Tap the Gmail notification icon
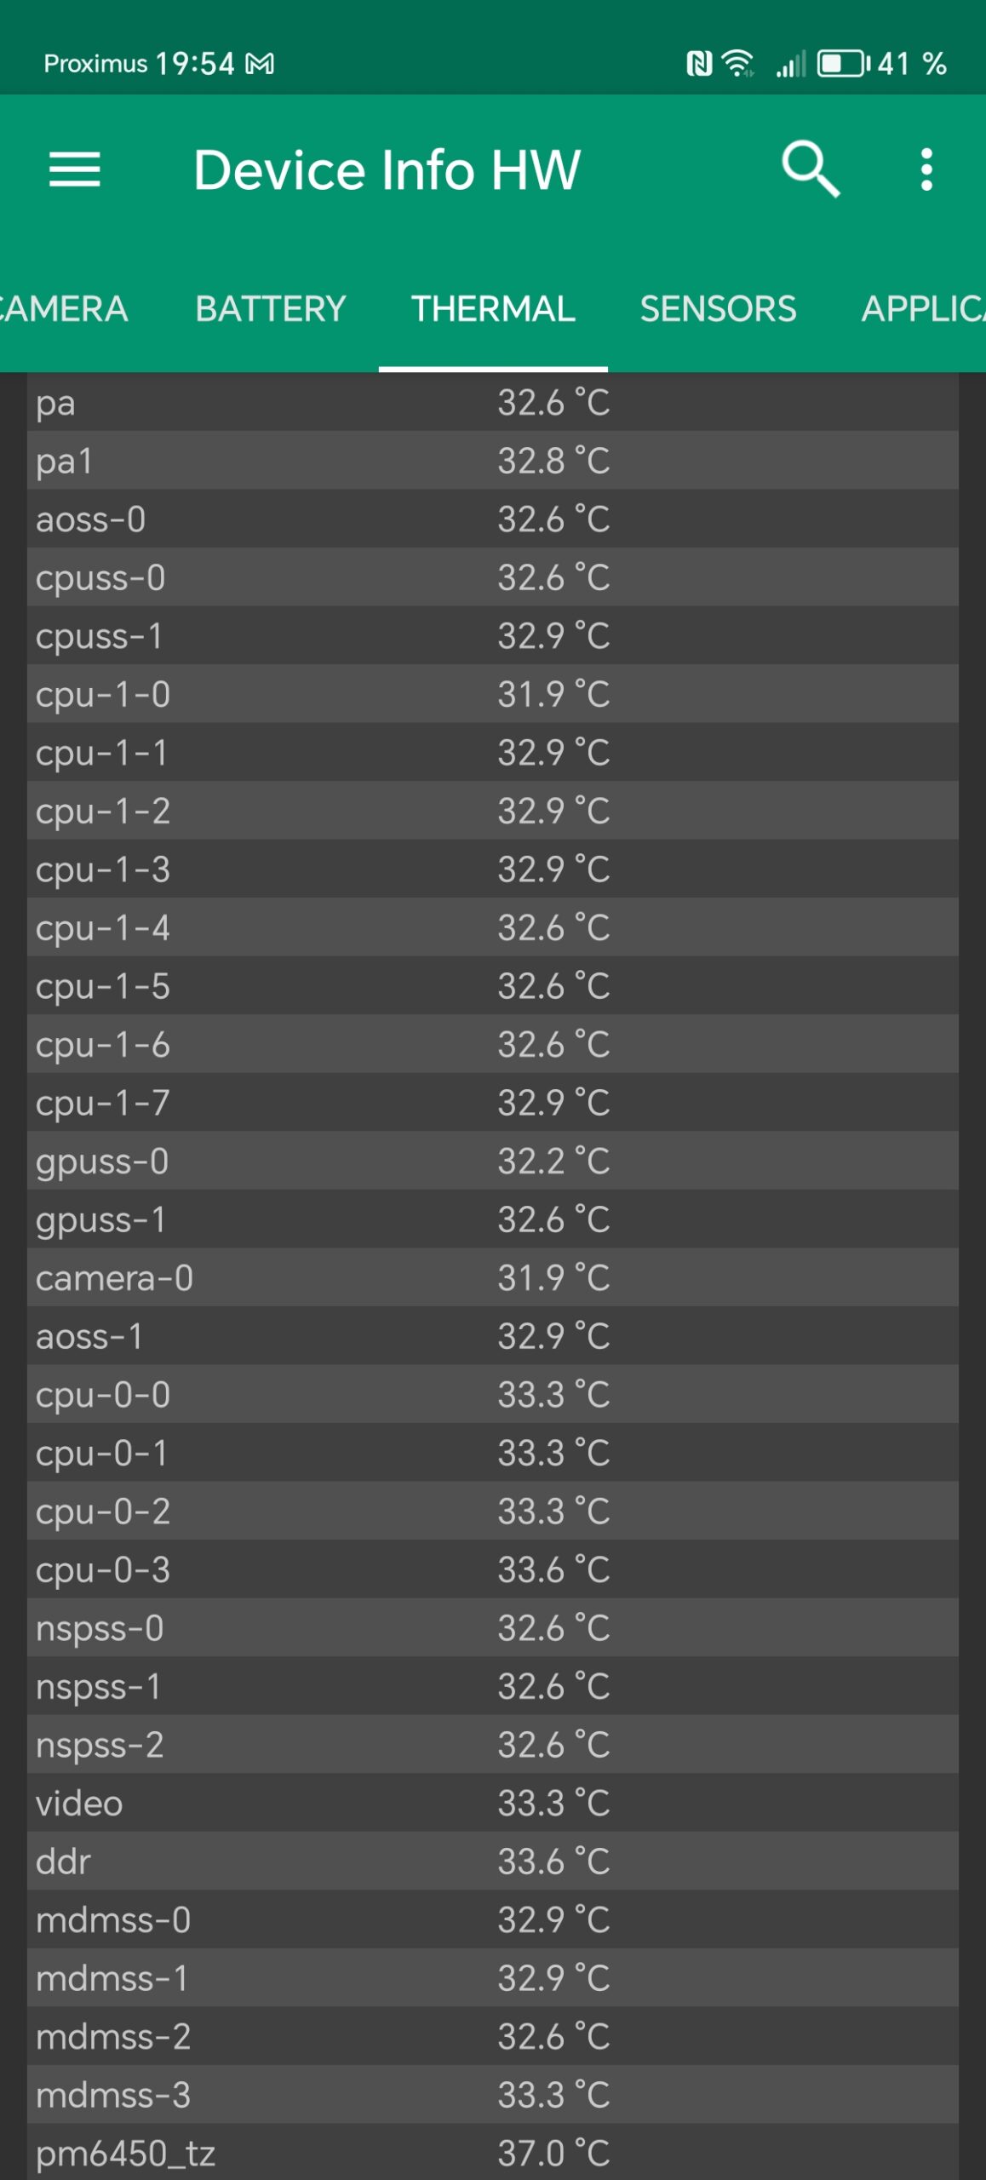 [x=260, y=64]
